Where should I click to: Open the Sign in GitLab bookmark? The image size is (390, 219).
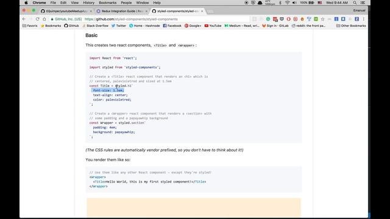point(275,26)
